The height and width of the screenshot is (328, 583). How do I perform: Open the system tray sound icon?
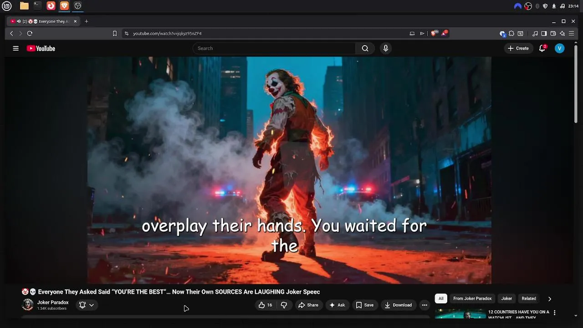562,6
